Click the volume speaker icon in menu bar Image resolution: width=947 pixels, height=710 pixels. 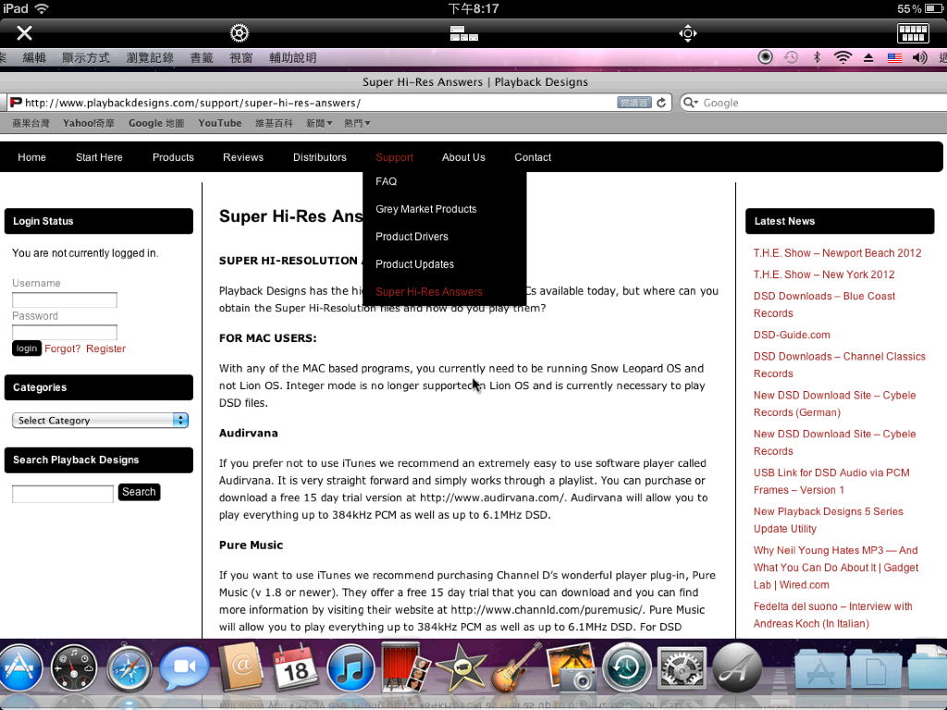(x=920, y=57)
